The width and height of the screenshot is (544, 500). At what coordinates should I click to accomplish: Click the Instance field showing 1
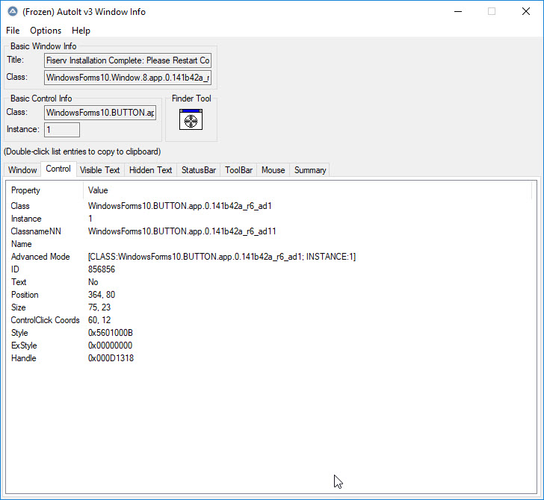pyautogui.click(x=62, y=130)
